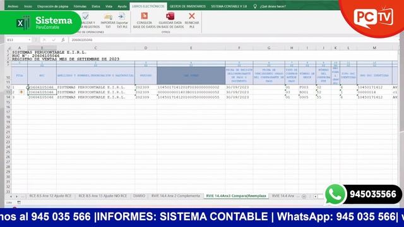
Task: Open the GESTOS DE INVENTARIOS tab
Action: point(187,6)
